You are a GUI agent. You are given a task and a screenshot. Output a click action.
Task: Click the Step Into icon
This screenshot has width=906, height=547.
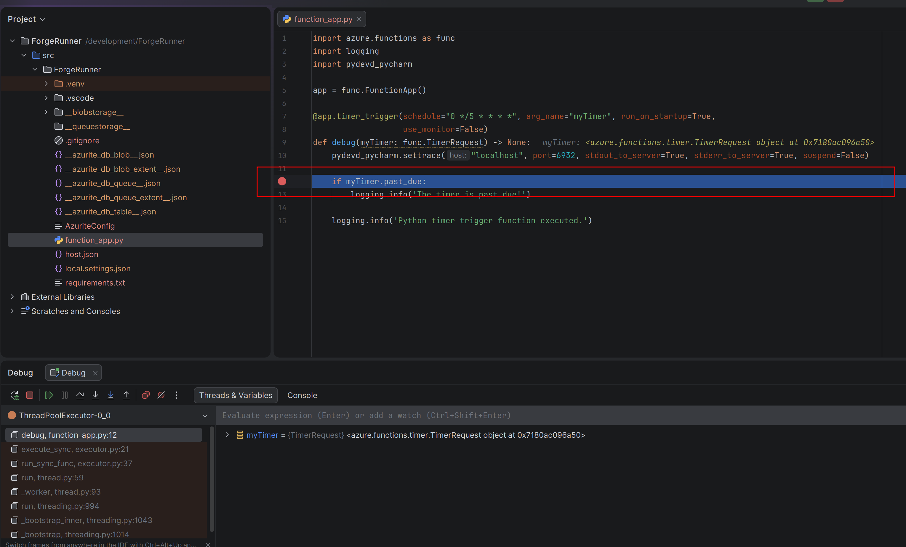(x=95, y=395)
